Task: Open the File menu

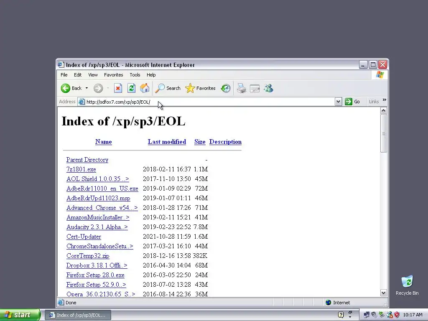Action: pyautogui.click(x=64, y=75)
